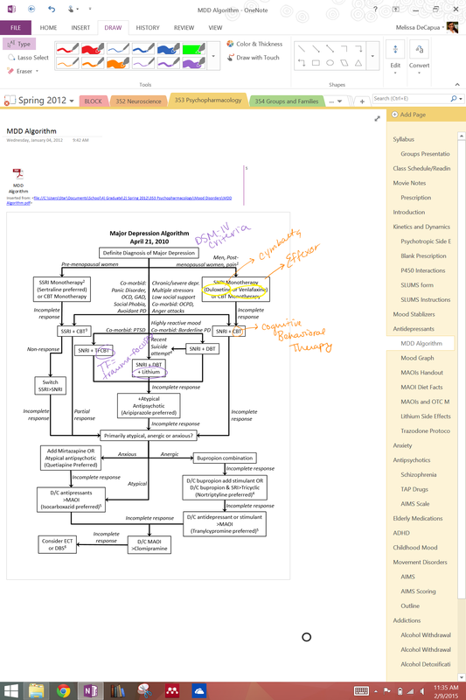Open the Lithium Side Effects page
Viewport: 466px width, 700px height.
click(x=426, y=416)
